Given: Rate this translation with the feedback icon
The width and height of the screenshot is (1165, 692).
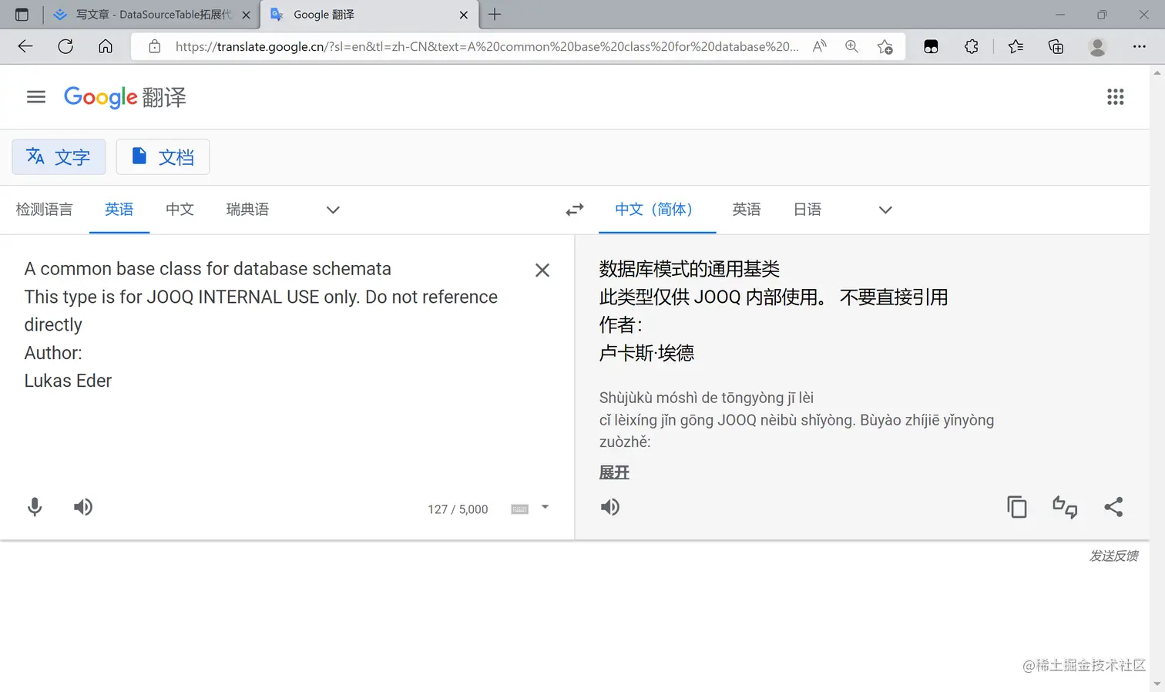Looking at the screenshot, I should [1065, 507].
